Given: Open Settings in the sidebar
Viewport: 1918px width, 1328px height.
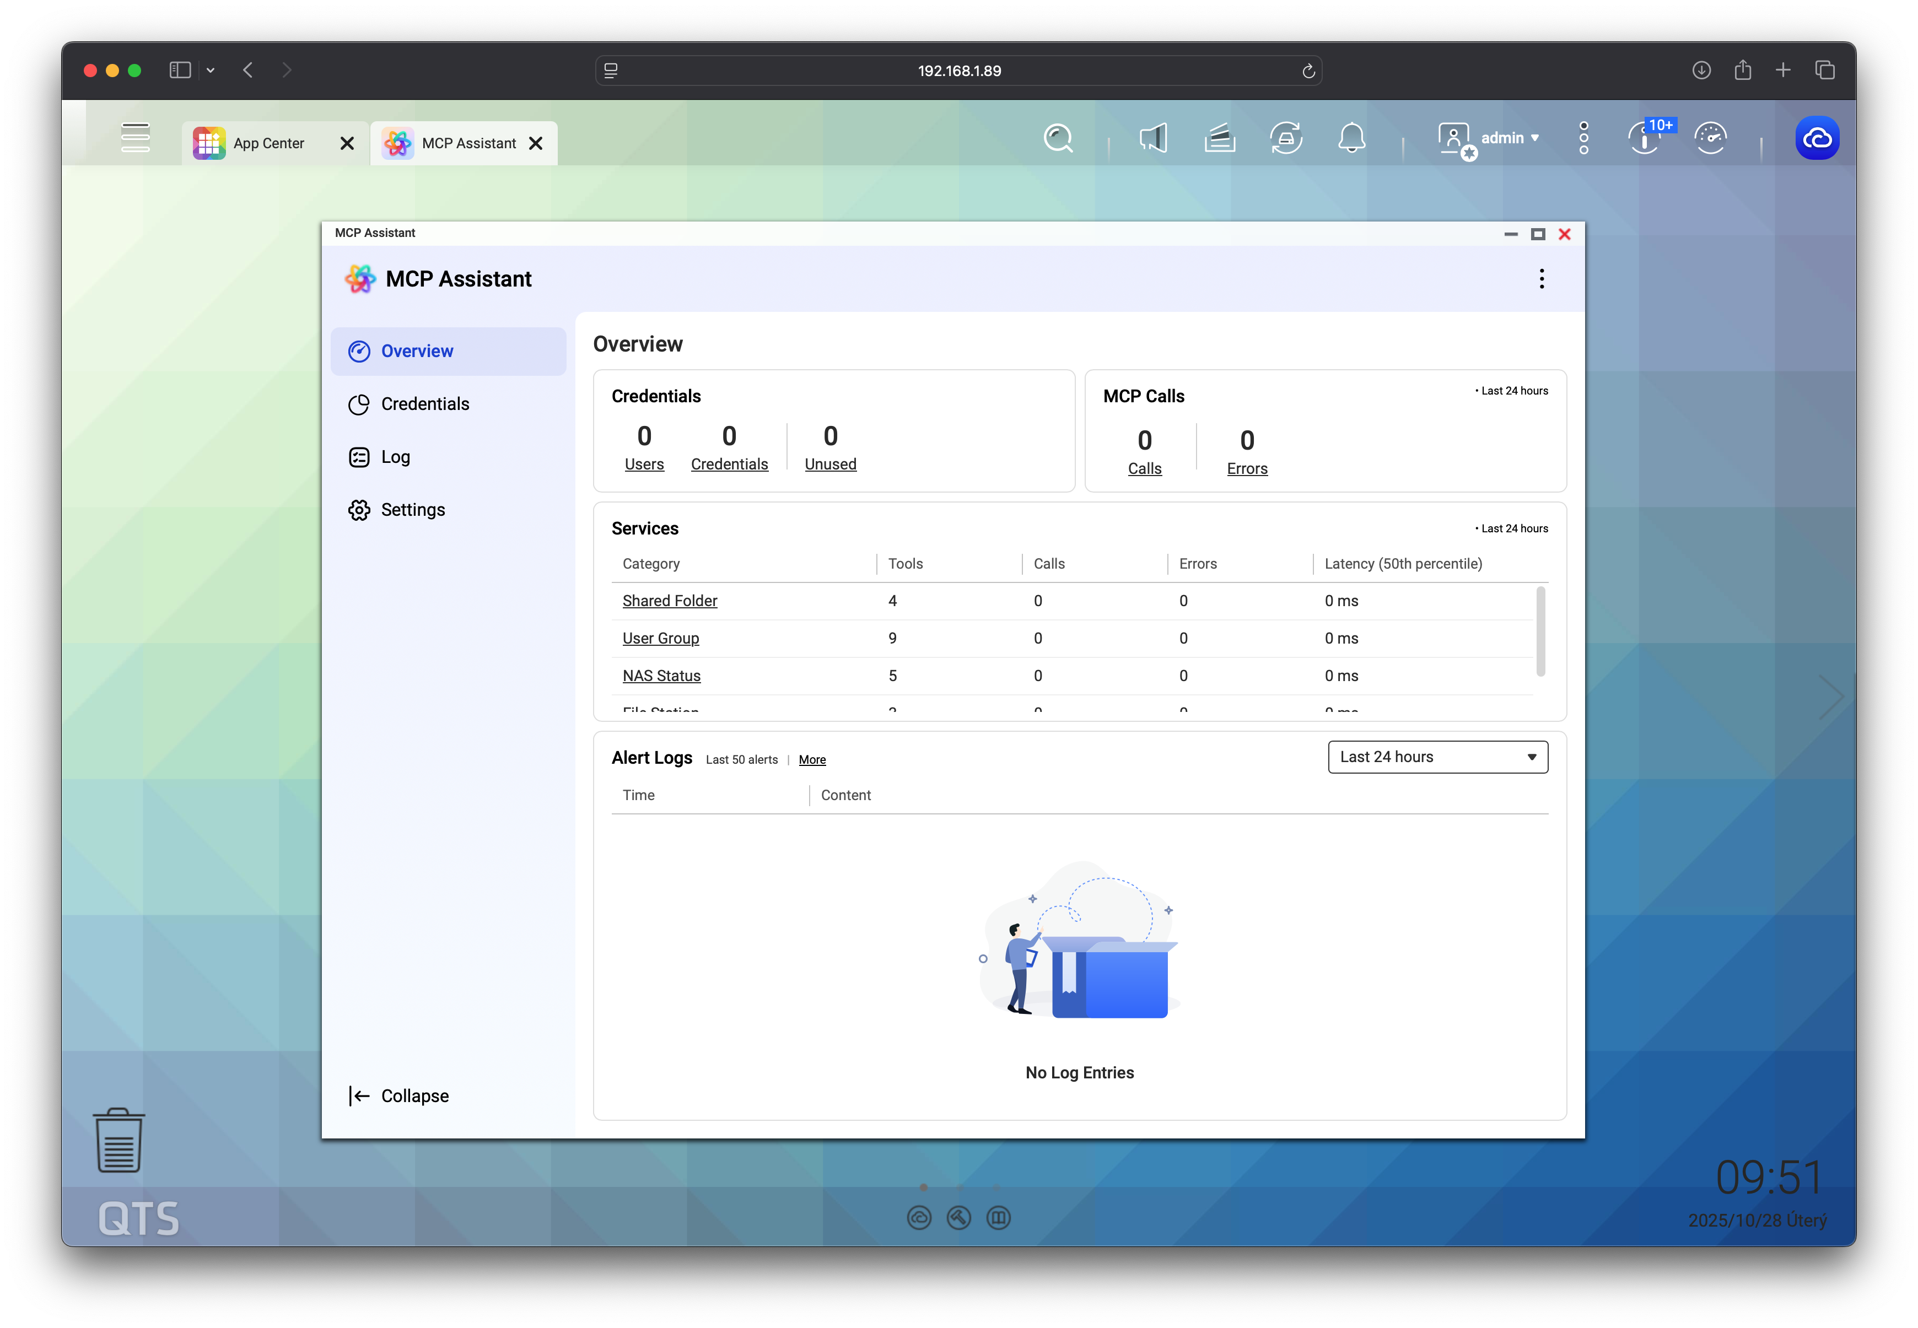Looking at the screenshot, I should tap(413, 510).
